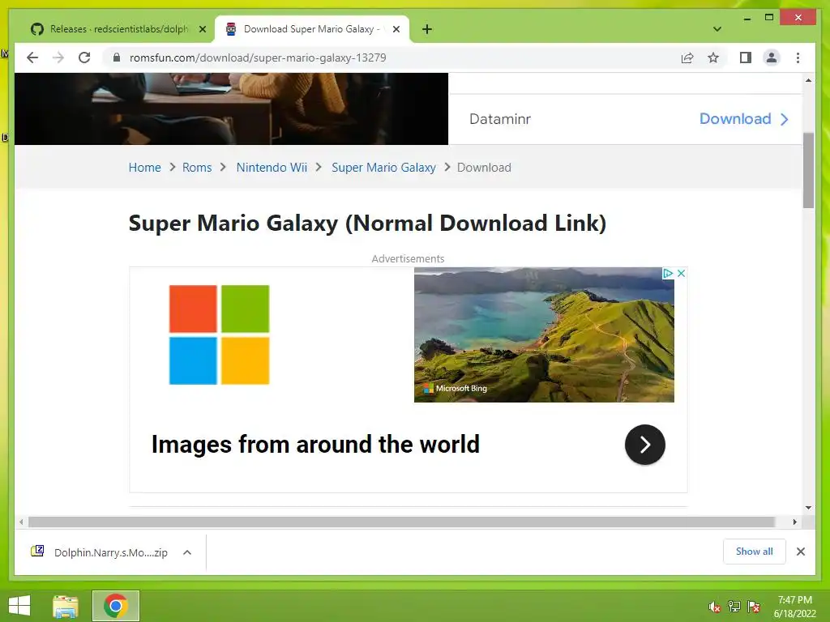830x622 pixels.
Task: Open the tab search dropdown
Action: click(717, 29)
